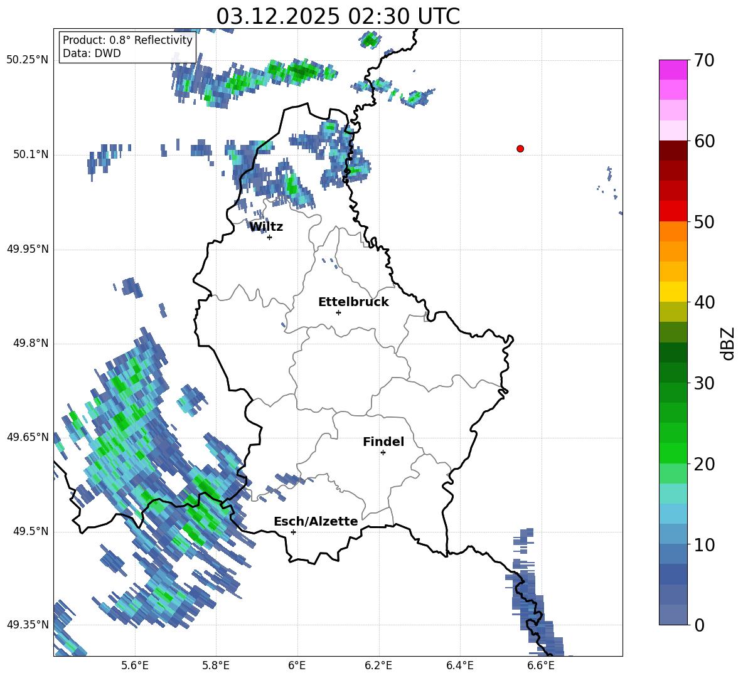Click the 'Data: DWD' text
743x678 pixels.
[x=92, y=53]
